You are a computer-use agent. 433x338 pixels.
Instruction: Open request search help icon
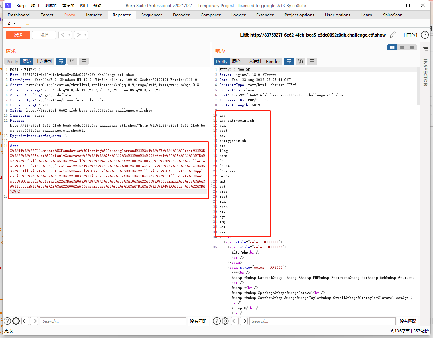click(7, 321)
